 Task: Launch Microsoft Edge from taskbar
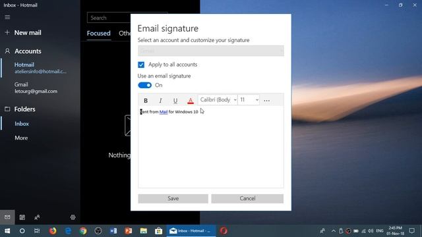[x=68, y=231]
